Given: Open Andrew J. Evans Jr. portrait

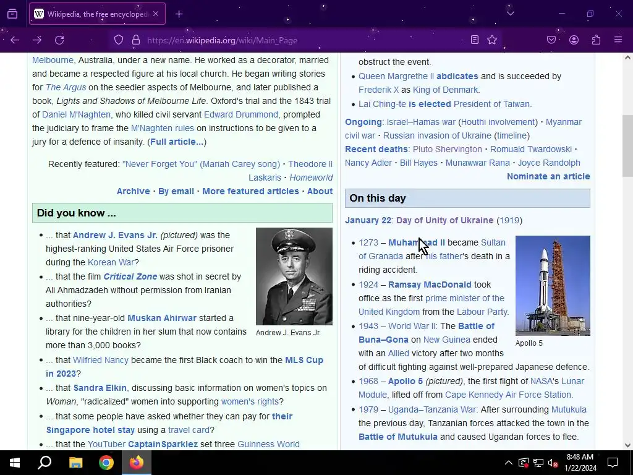Looking at the screenshot, I should 294,276.
